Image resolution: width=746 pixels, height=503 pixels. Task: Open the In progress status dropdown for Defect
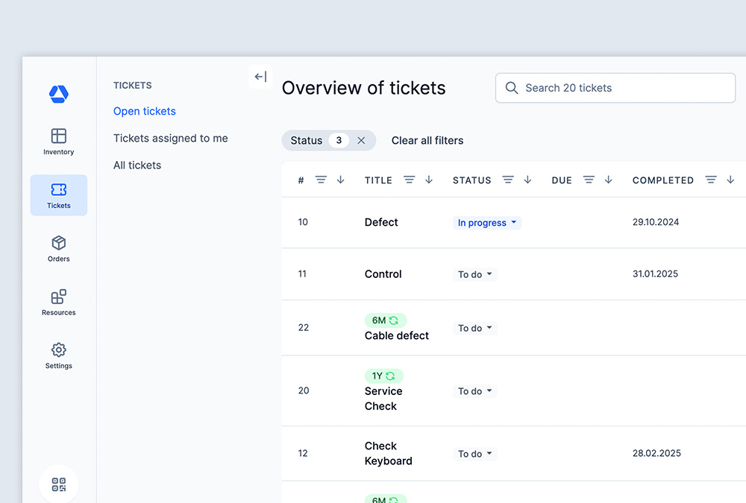[x=486, y=222]
